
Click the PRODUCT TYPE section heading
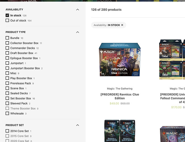tap(16, 32)
